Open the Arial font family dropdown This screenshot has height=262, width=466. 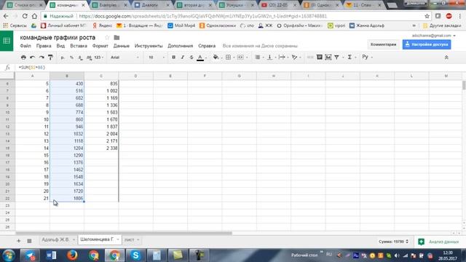tap(125, 57)
